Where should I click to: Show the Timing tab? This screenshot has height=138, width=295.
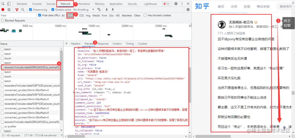(130, 44)
